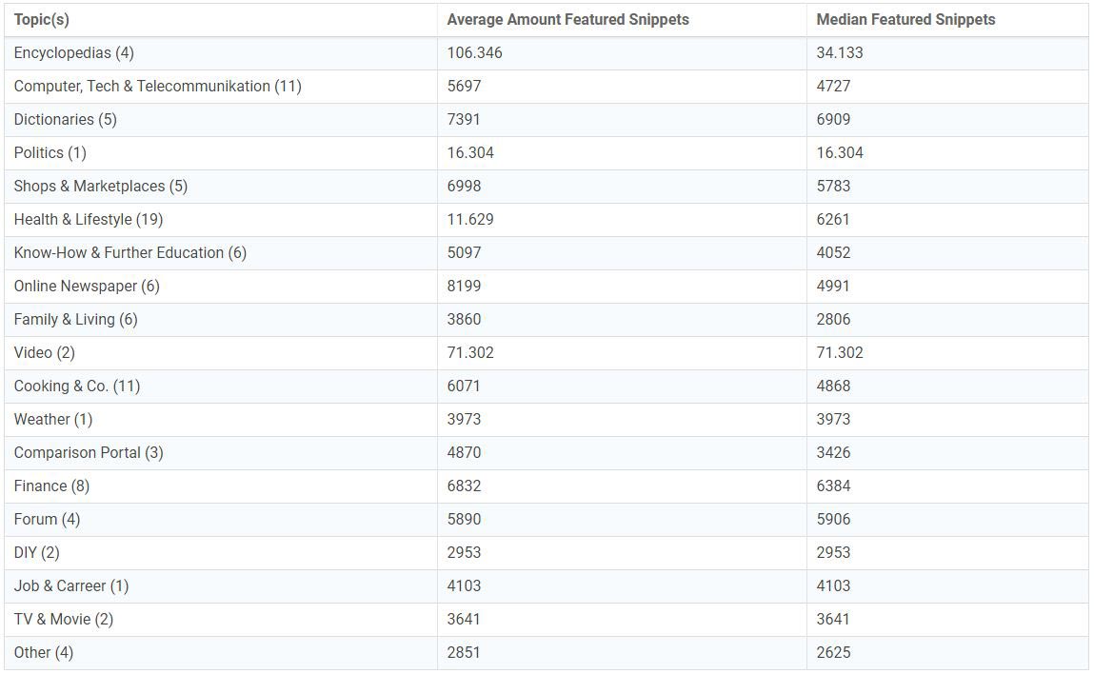Select the Online Newspaper (6) topic cell
The image size is (1094, 674).
click(x=87, y=286)
